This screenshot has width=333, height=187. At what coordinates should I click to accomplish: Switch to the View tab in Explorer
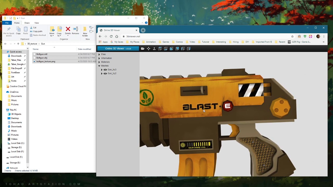37,23
